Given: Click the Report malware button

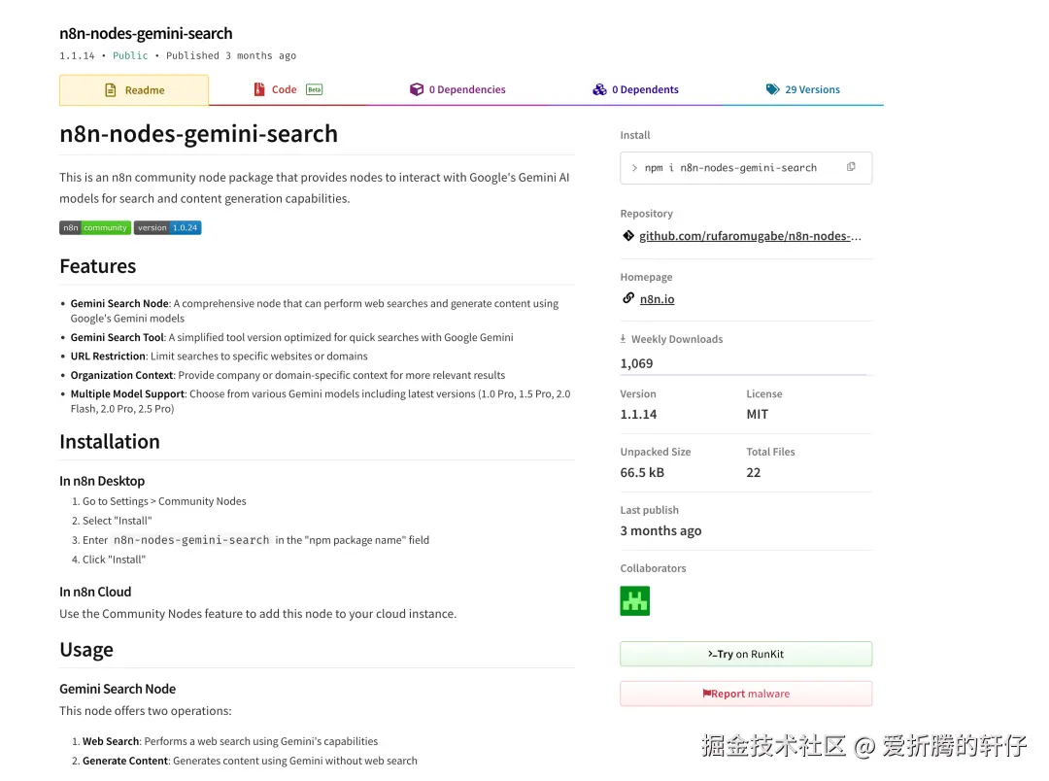Looking at the screenshot, I should click(x=746, y=694).
